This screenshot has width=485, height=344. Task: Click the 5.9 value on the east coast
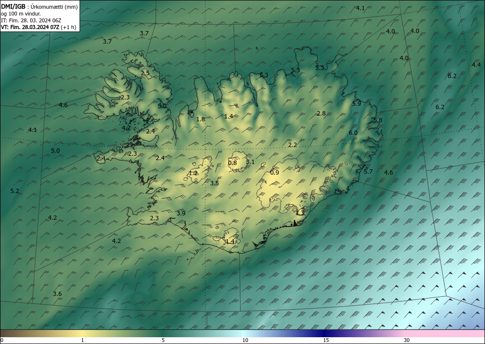point(356,104)
